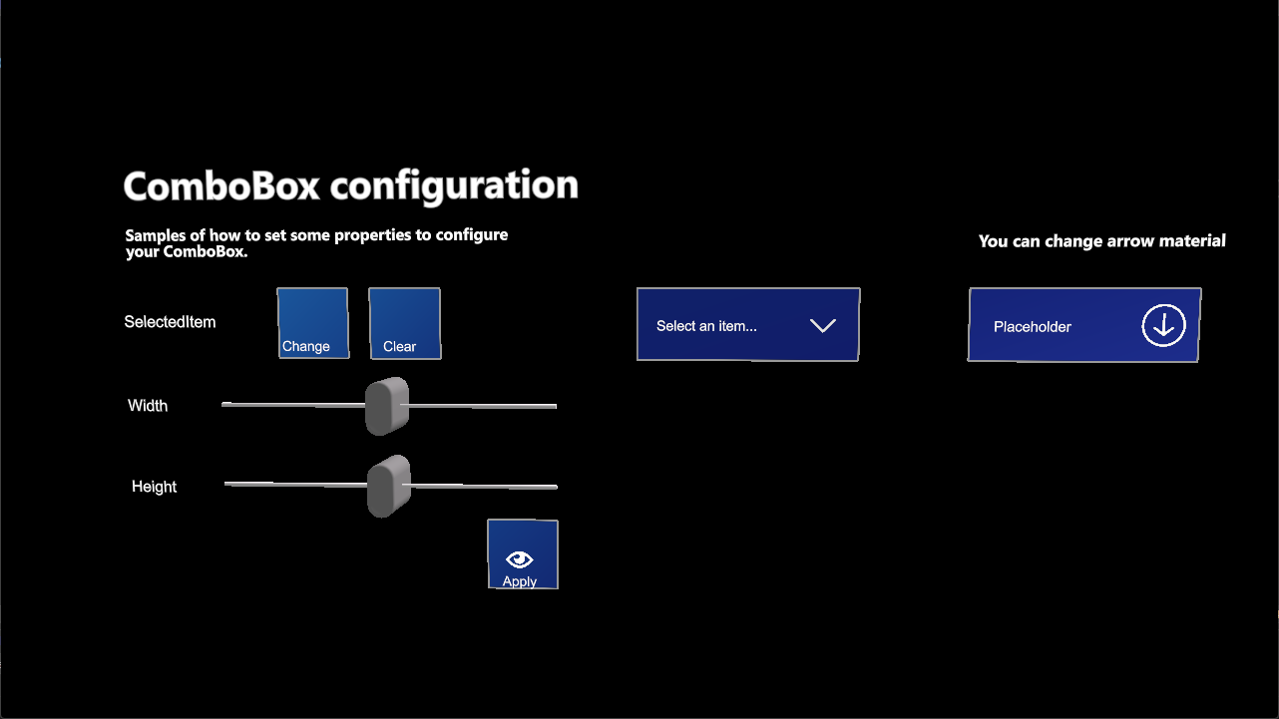This screenshot has width=1279, height=719.
Task: Expand the Placeholder combo box
Action: coord(1083,325)
